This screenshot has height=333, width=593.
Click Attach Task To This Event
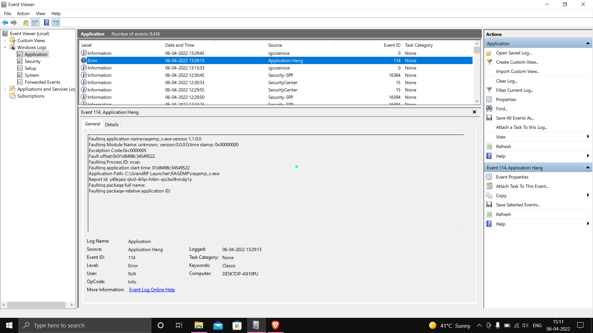click(522, 186)
